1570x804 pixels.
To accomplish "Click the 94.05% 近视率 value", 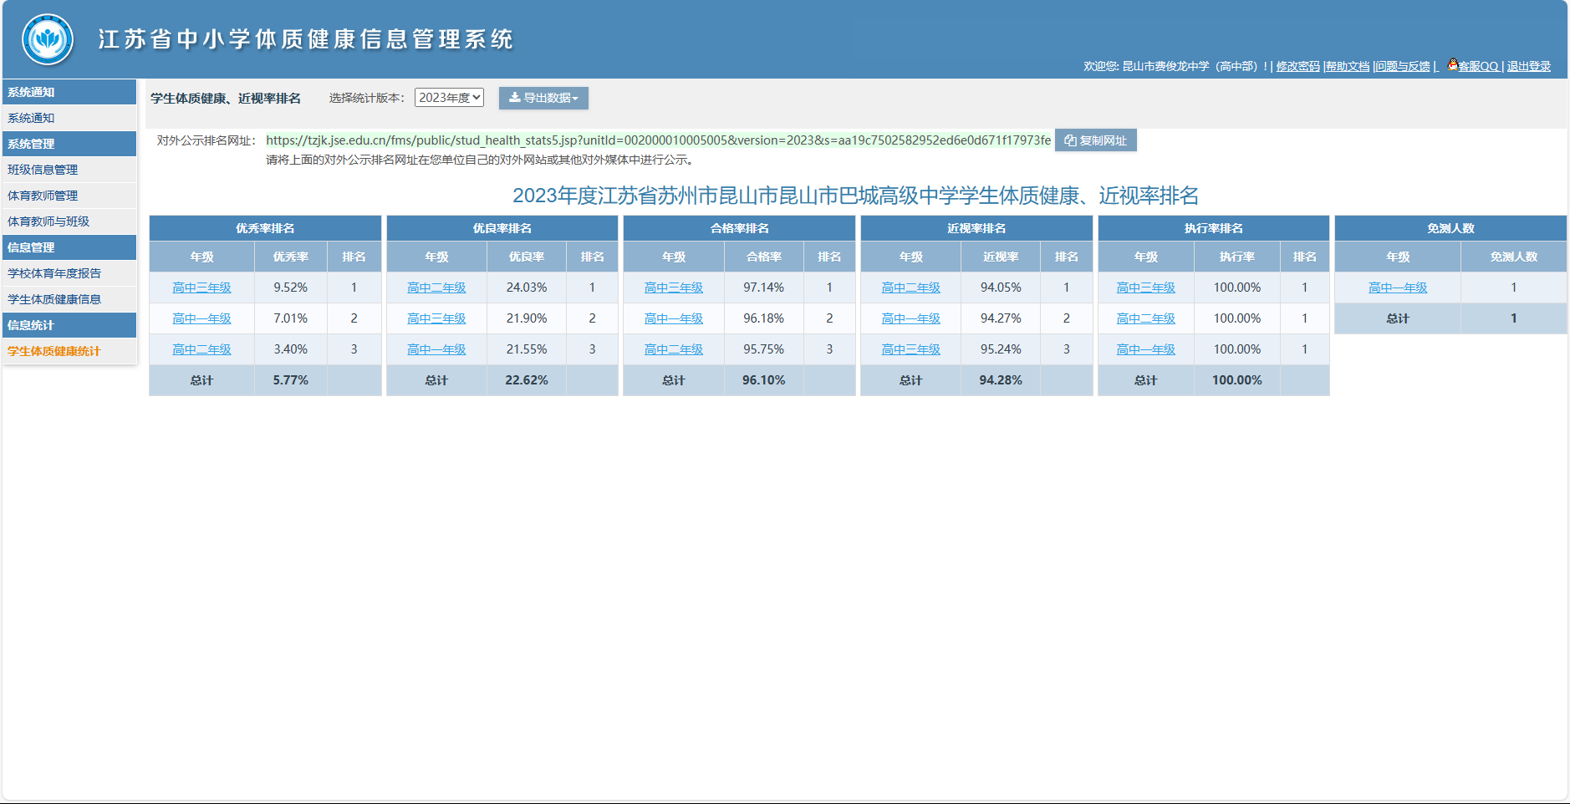I will [1001, 288].
